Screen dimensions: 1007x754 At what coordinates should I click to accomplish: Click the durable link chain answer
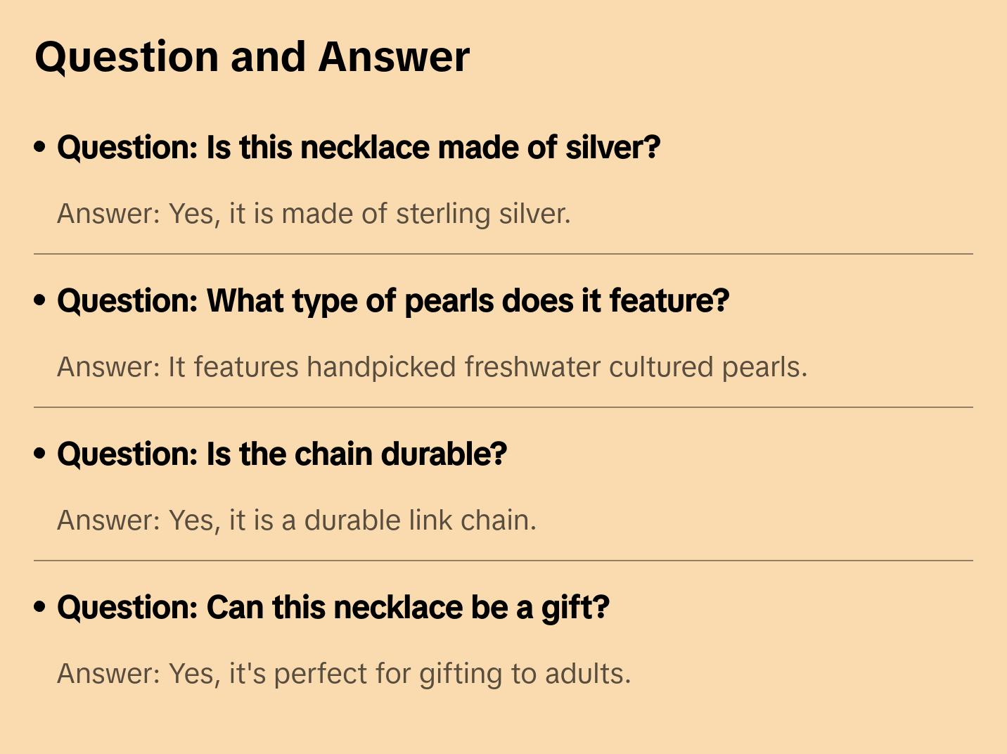point(297,520)
